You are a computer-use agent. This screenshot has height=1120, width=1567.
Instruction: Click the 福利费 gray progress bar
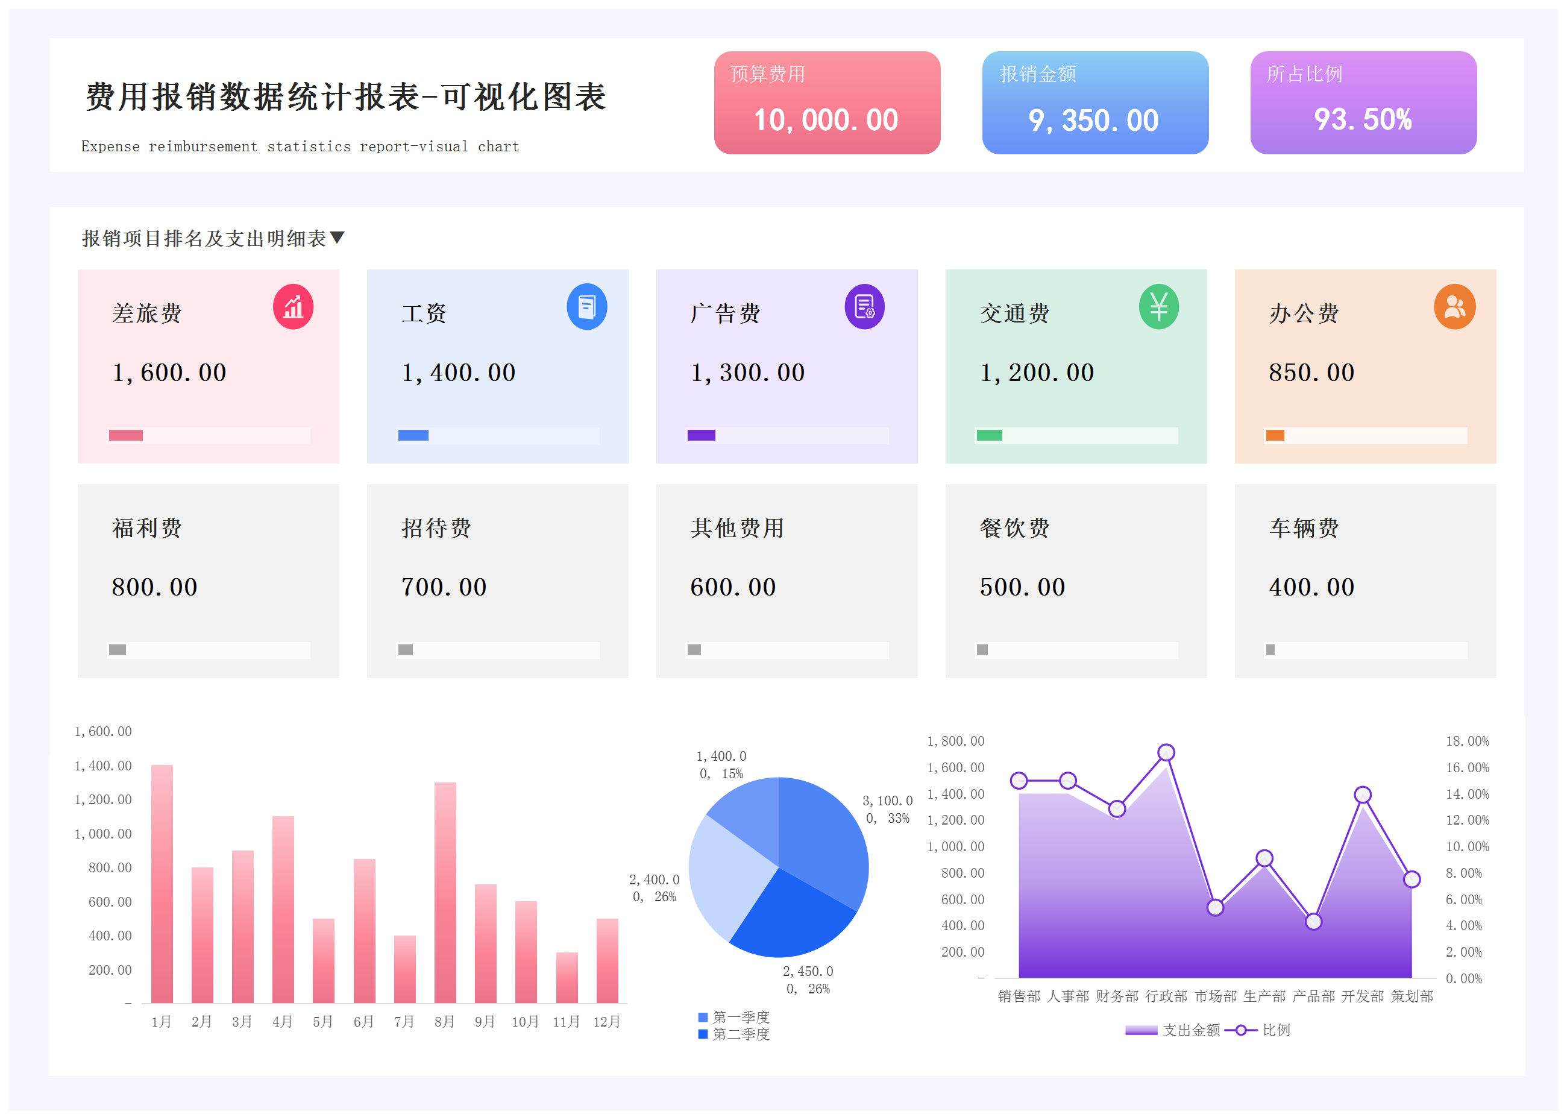(x=117, y=650)
